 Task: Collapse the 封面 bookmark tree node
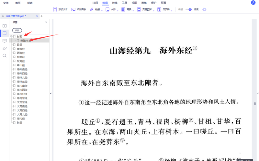(x=11, y=37)
